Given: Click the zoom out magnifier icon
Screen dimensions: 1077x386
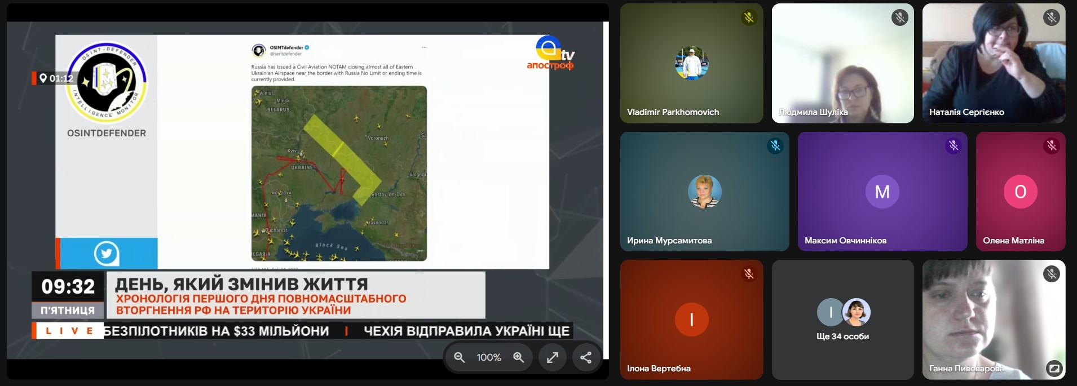Looking at the screenshot, I should pyautogui.click(x=460, y=357).
